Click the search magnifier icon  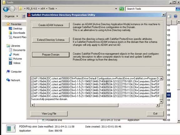[178, 9]
